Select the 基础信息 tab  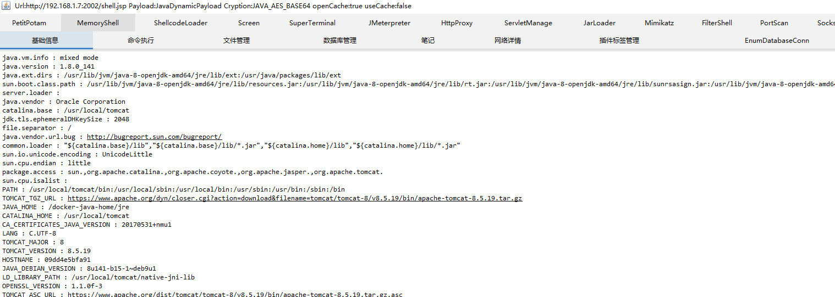coord(45,41)
